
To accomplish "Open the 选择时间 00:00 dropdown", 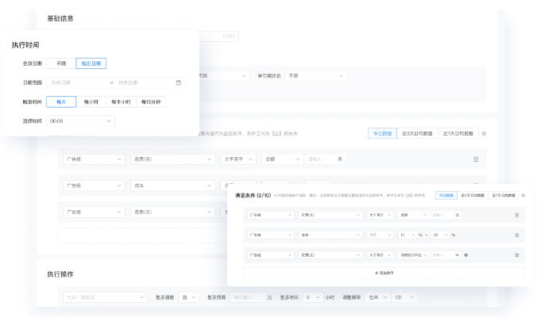I will coord(80,121).
